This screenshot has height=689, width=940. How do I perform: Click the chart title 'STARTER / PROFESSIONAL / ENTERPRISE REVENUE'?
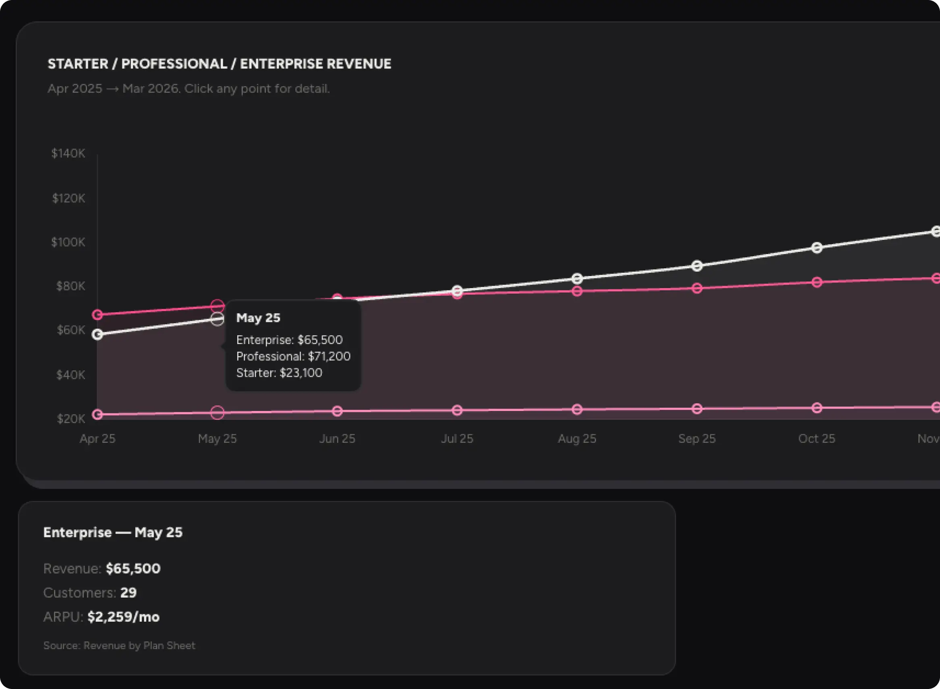point(219,64)
